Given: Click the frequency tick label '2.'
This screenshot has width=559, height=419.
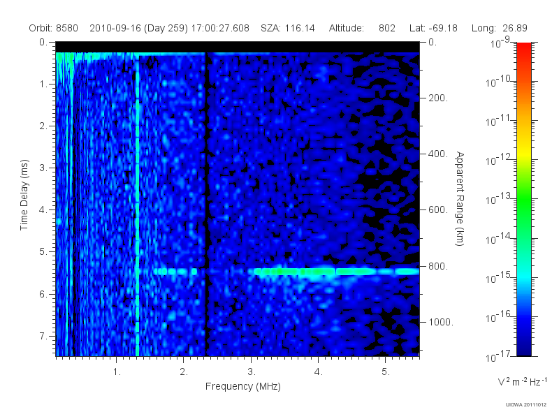Looking at the screenshot, I should tap(184, 372).
